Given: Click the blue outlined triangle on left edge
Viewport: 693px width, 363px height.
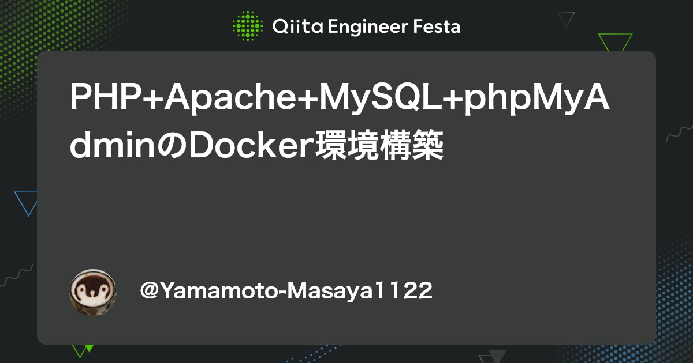Looking at the screenshot, I should pyautogui.click(x=25, y=202).
